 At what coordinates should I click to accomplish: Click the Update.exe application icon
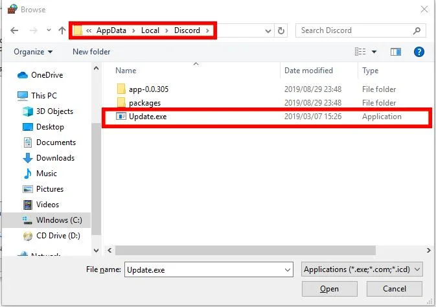pyautogui.click(x=121, y=116)
